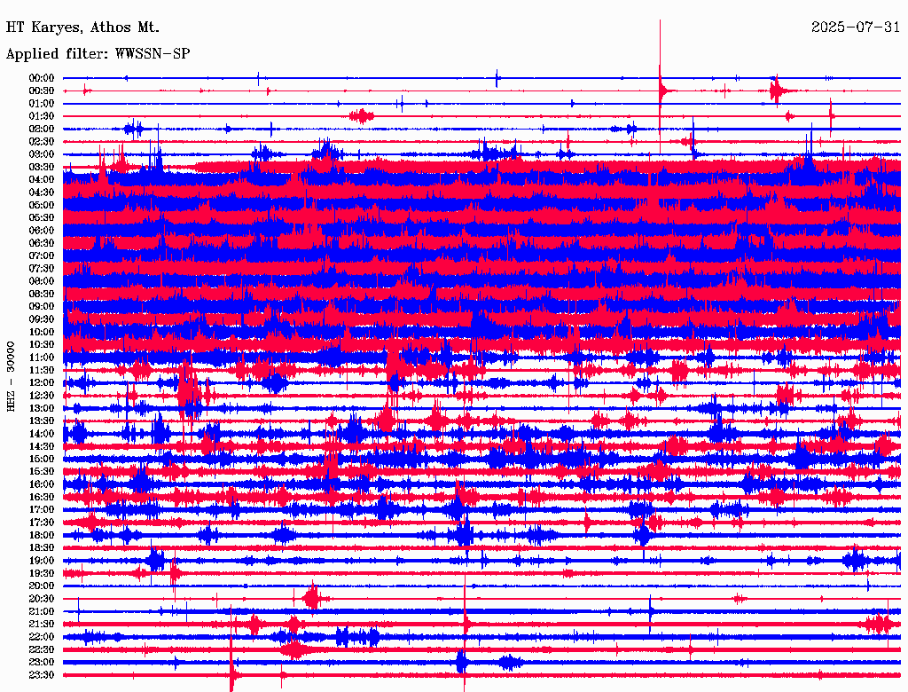Select the 03:00 time label
908x692 pixels.
click(42, 154)
